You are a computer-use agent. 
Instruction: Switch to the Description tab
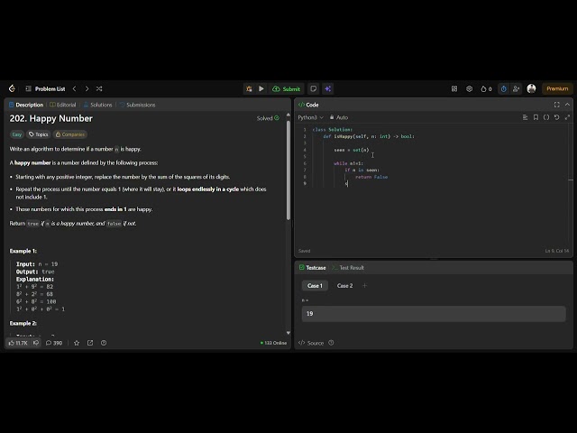26,105
